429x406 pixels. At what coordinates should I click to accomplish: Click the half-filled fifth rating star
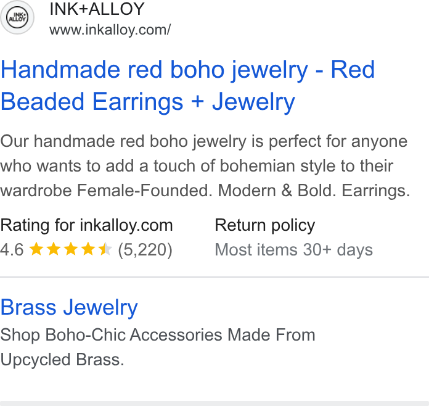[x=105, y=249]
